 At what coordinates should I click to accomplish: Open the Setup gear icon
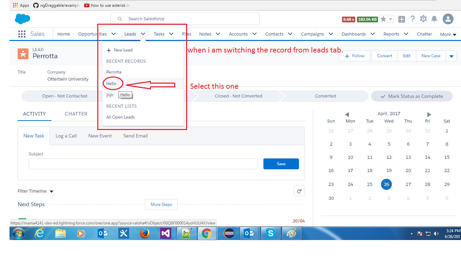tap(423, 19)
